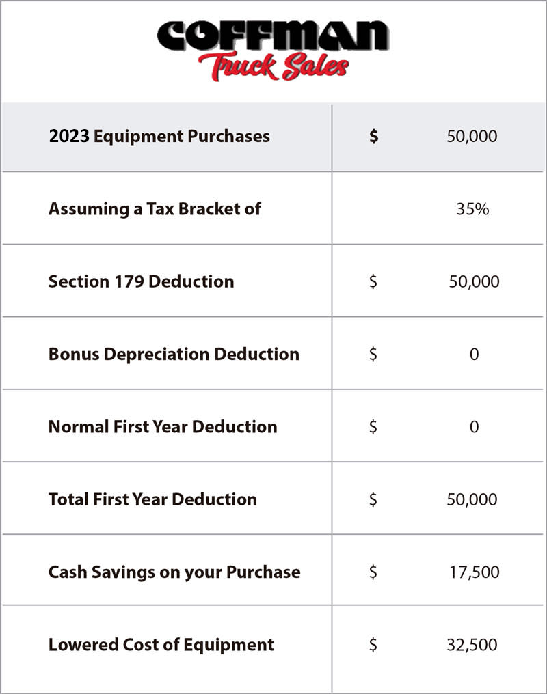Click the Section 179 Deduction label
This screenshot has width=547, height=694.
[x=141, y=281]
